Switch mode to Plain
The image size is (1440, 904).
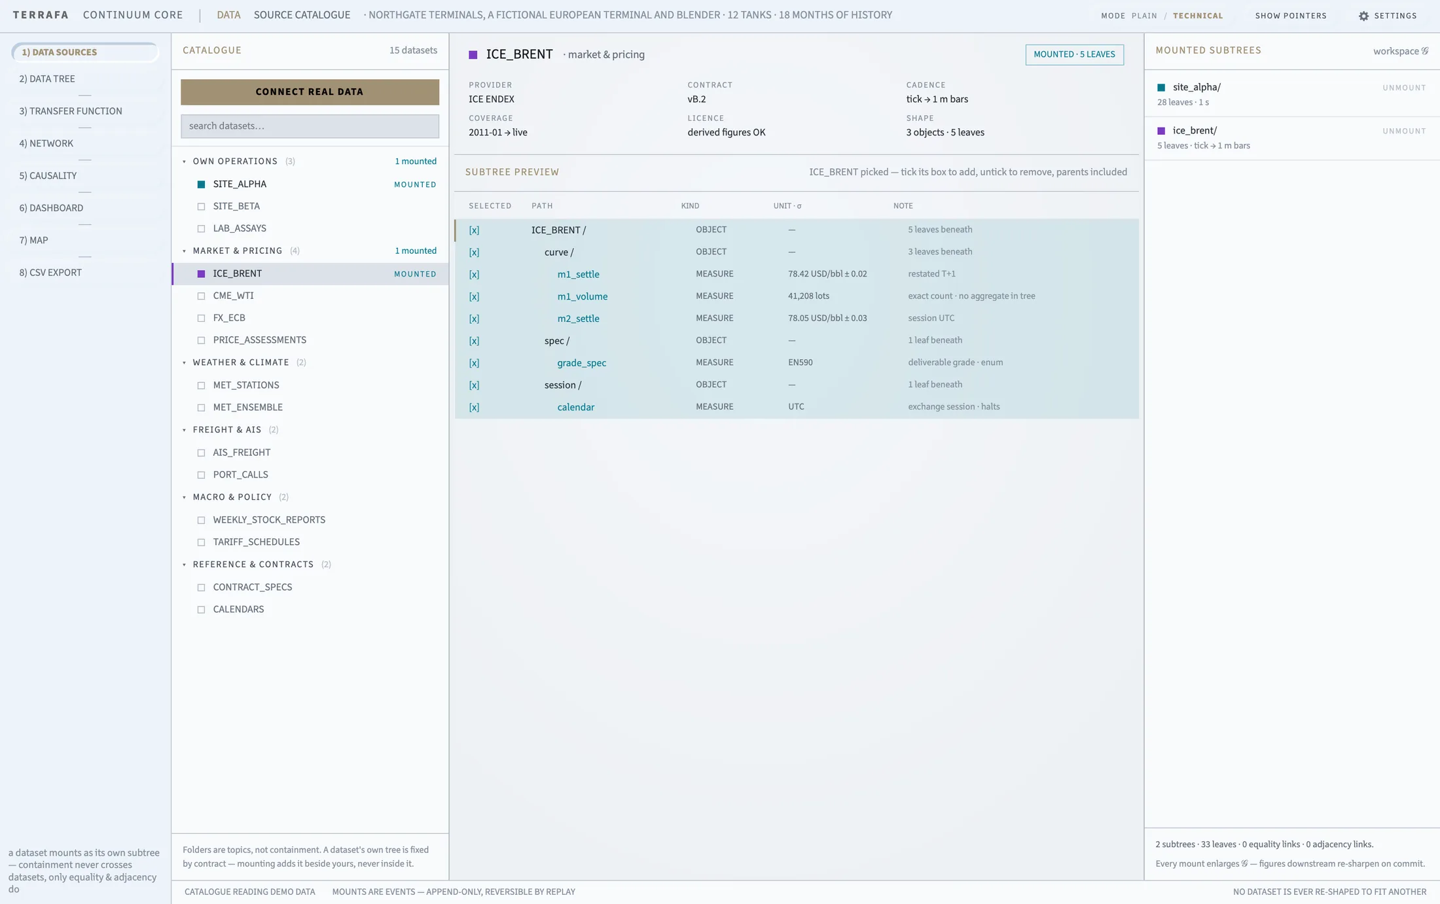1144,16
